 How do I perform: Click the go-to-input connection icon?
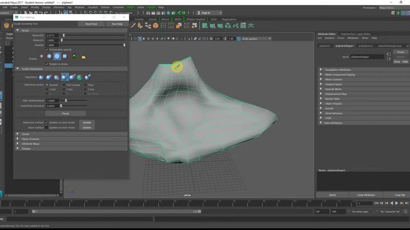[x=389, y=54]
